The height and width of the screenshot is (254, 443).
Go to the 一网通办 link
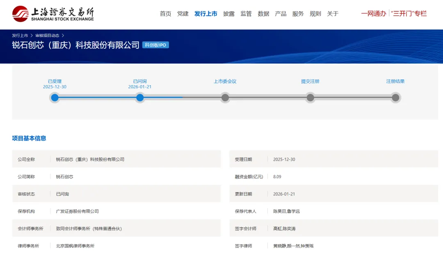374,14
